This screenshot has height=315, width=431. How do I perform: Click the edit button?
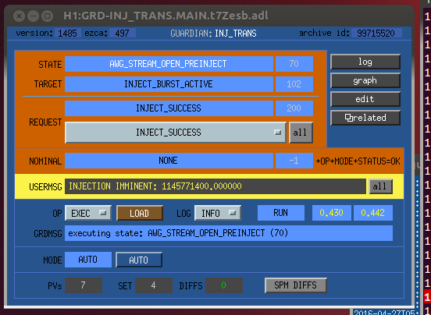(365, 99)
